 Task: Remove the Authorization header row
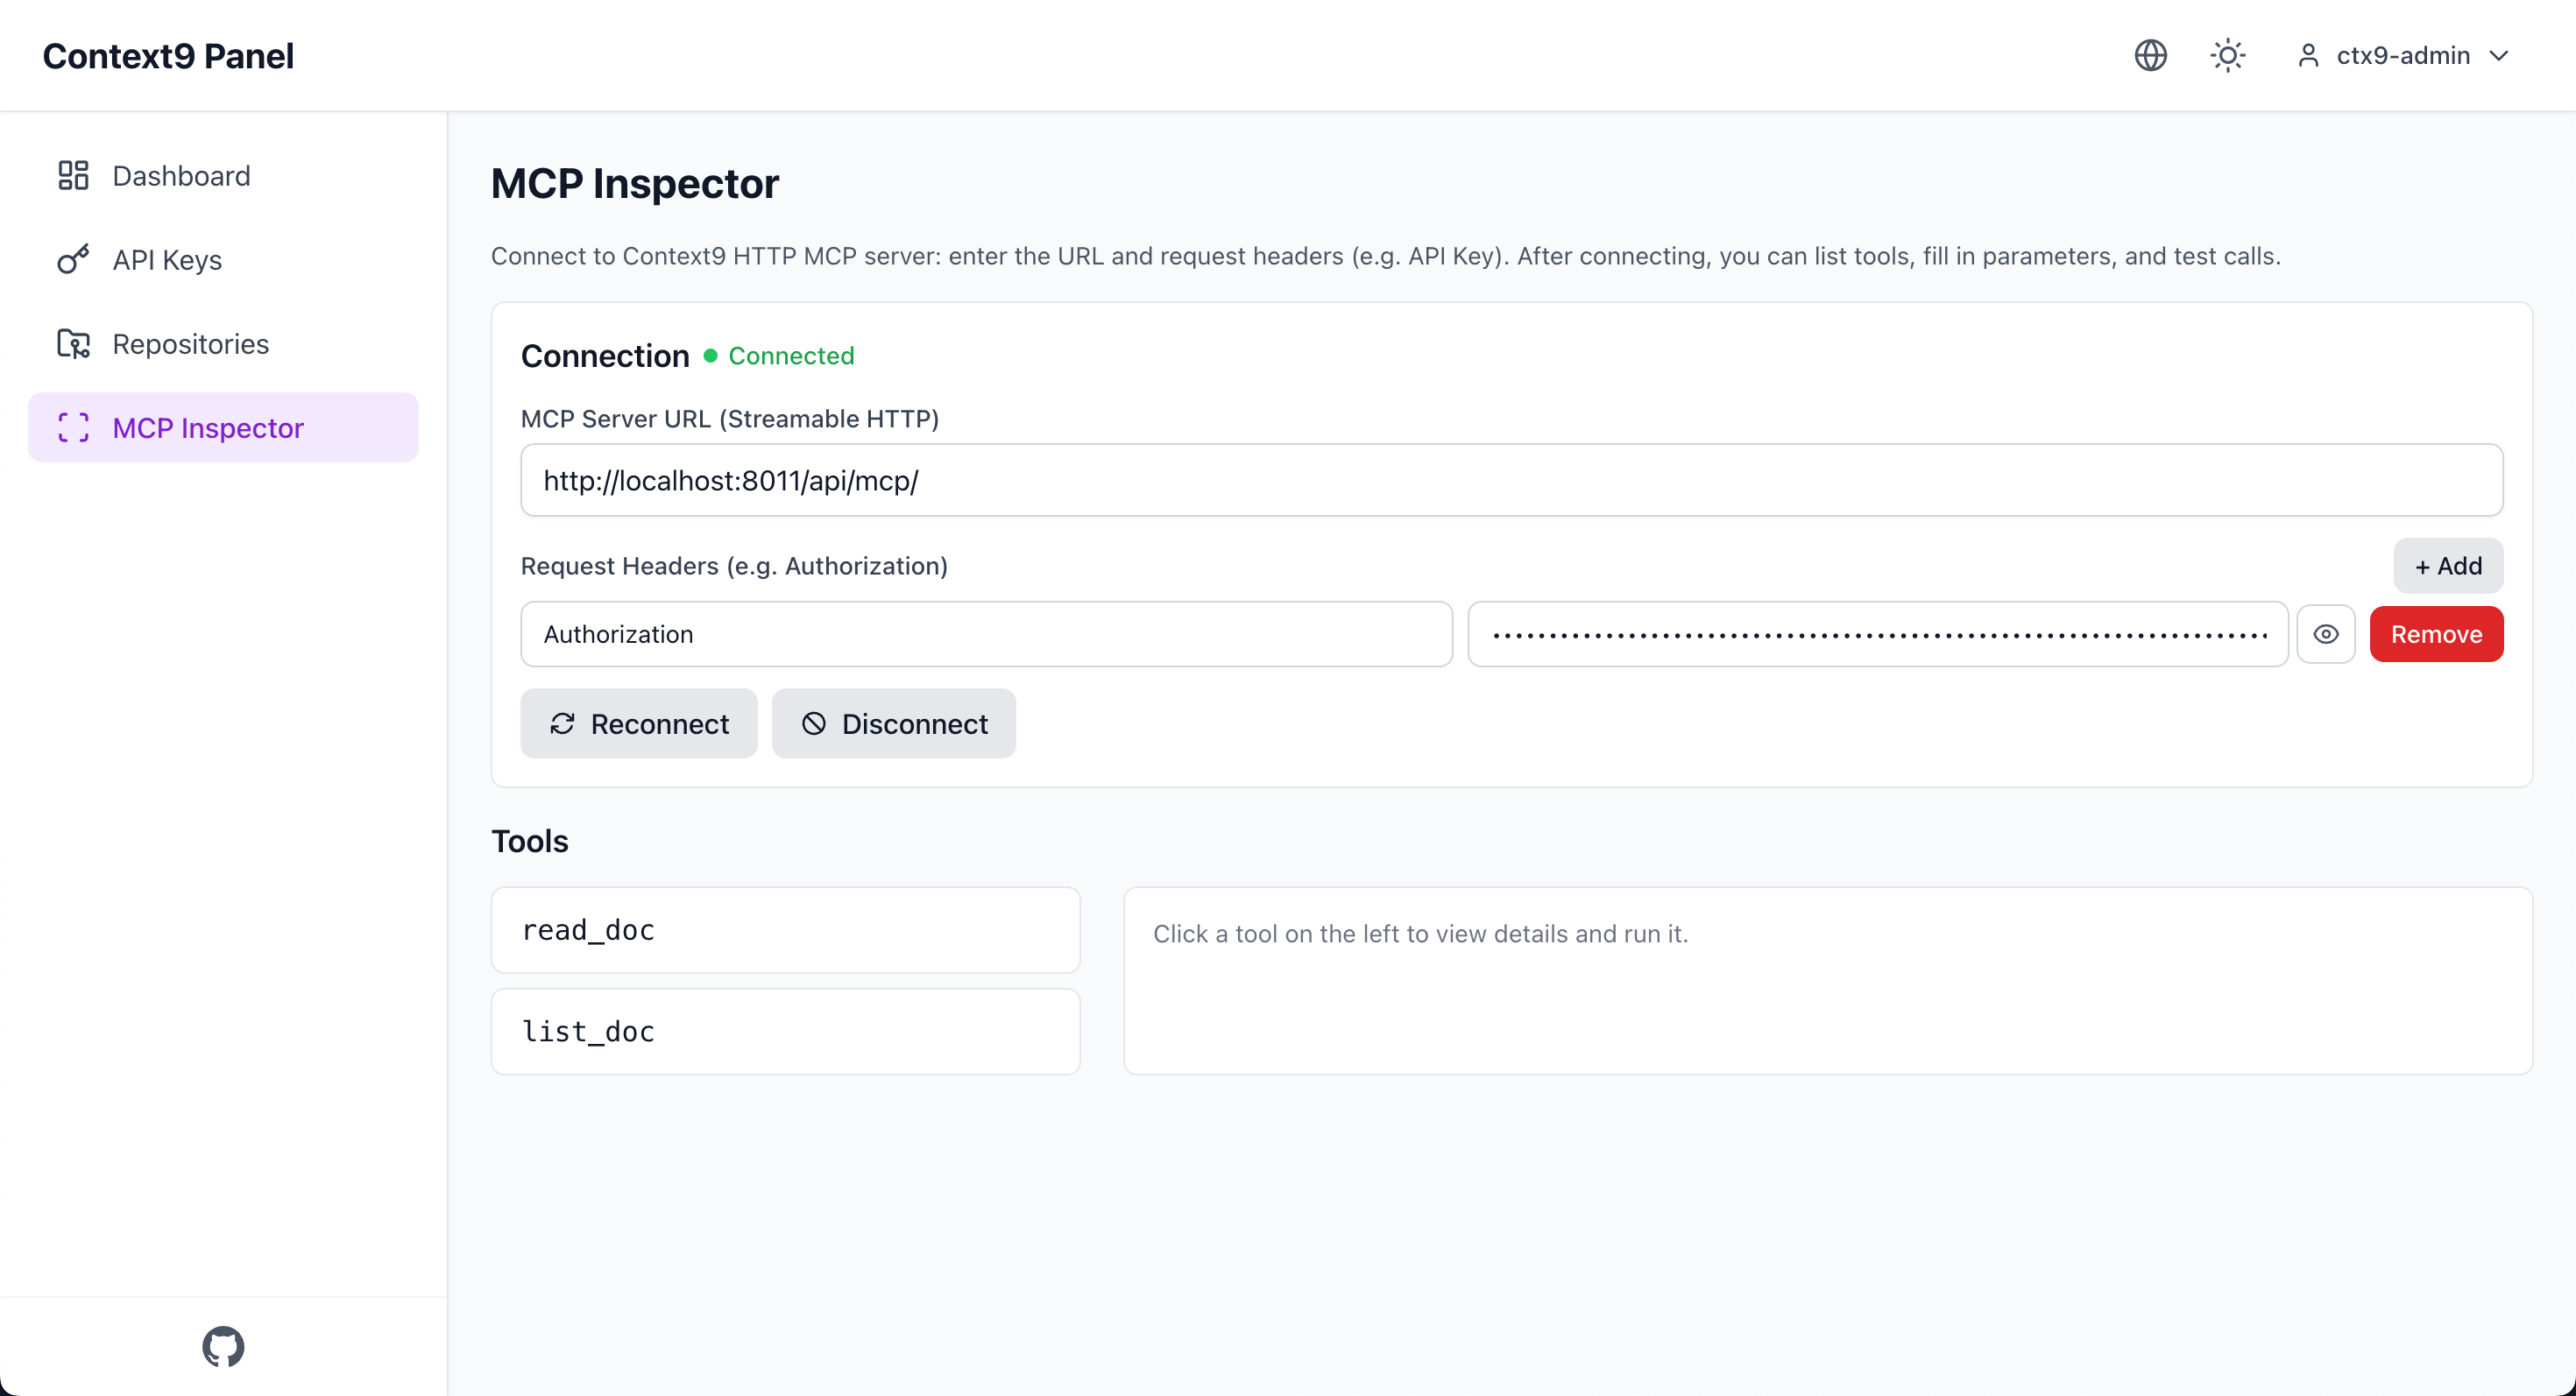(x=2436, y=635)
